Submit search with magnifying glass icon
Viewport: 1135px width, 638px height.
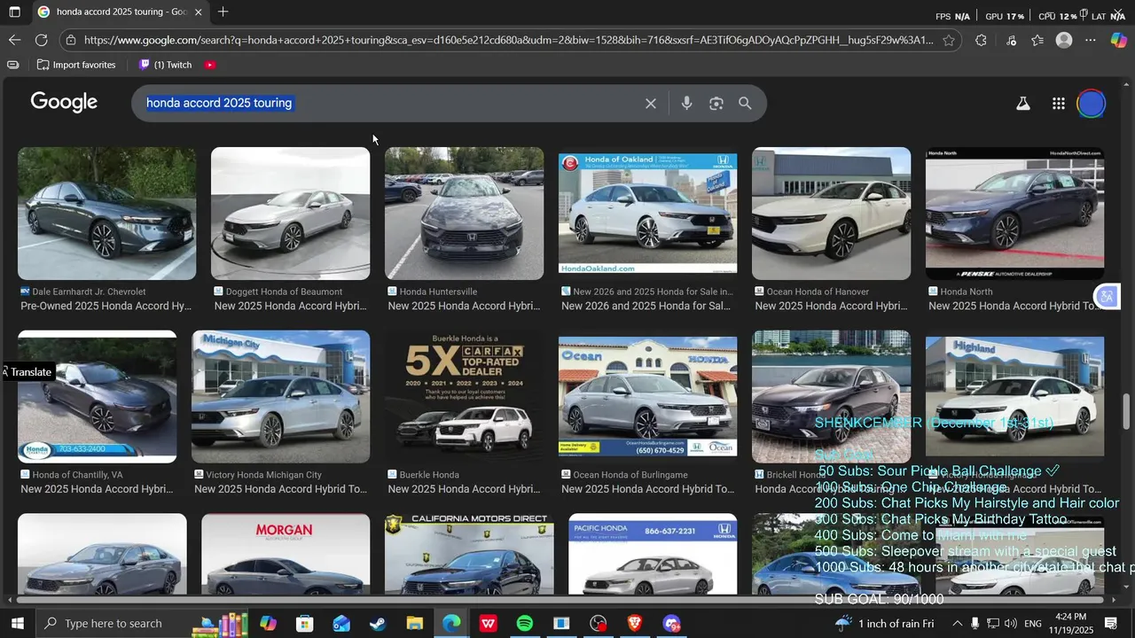(x=745, y=104)
